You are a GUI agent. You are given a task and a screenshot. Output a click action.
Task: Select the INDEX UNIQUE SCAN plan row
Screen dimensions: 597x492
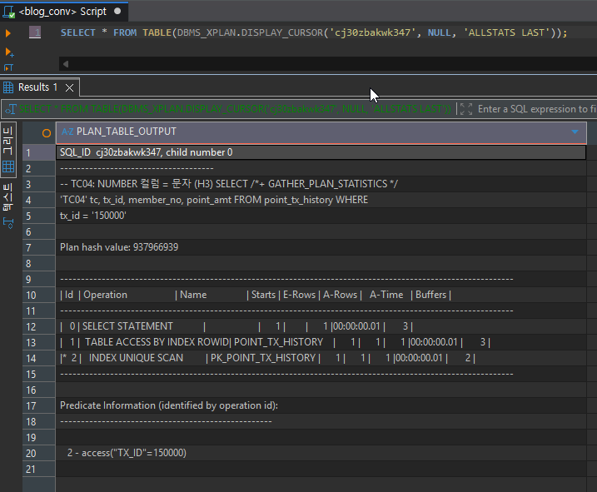(x=321, y=358)
